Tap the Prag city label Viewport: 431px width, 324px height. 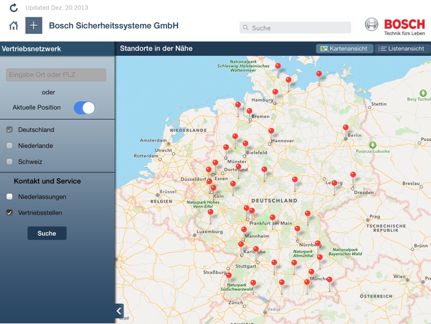tap(375, 216)
